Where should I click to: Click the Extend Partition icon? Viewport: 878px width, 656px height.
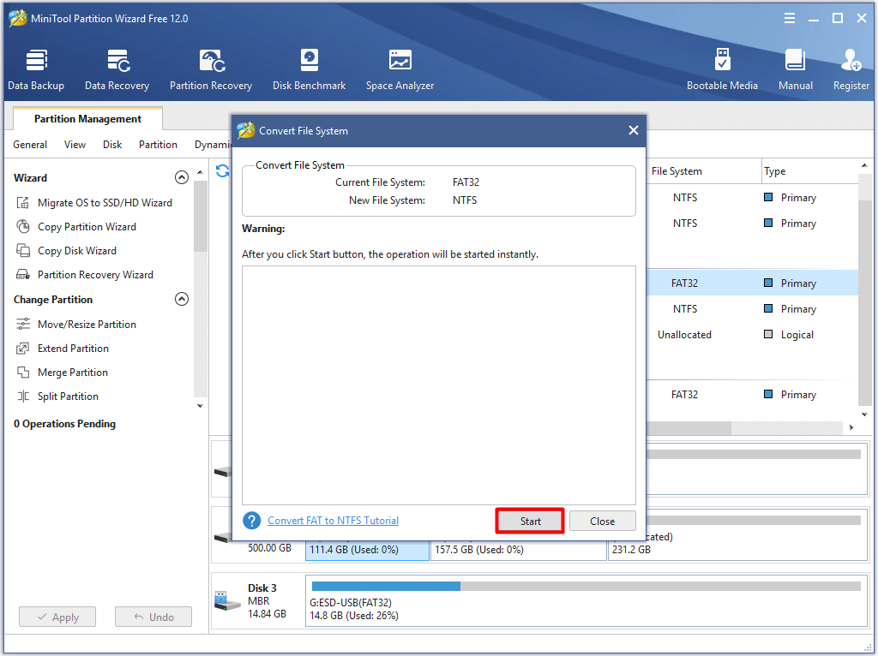[23, 349]
